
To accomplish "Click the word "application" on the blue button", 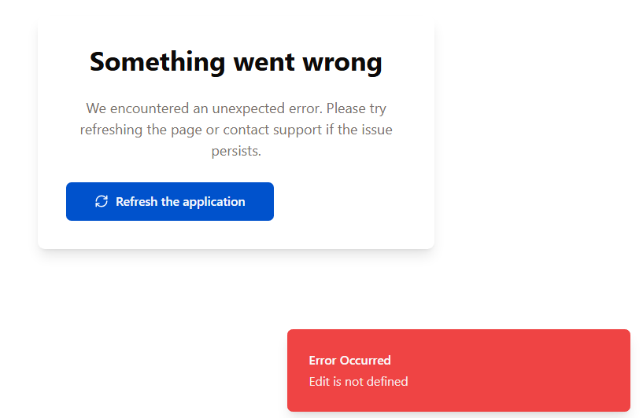I will pyautogui.click(x=214, y=202).
